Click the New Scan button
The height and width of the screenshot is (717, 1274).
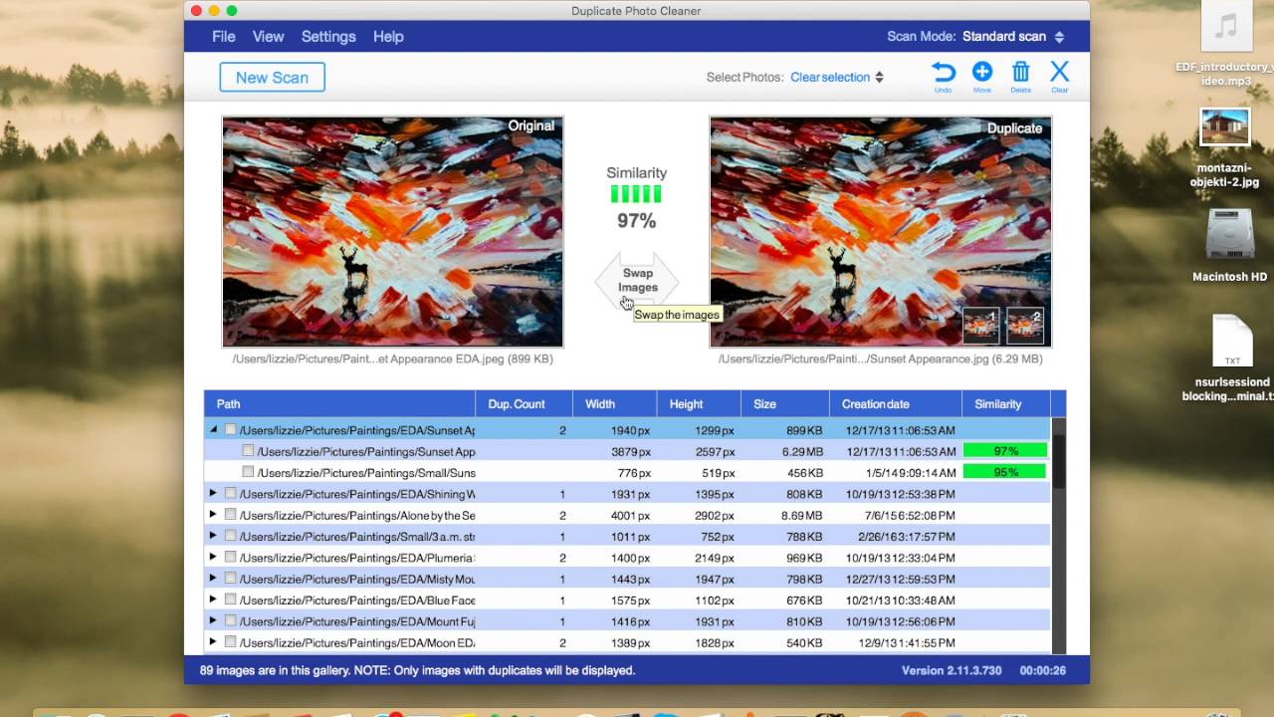[x=272, y=77]
